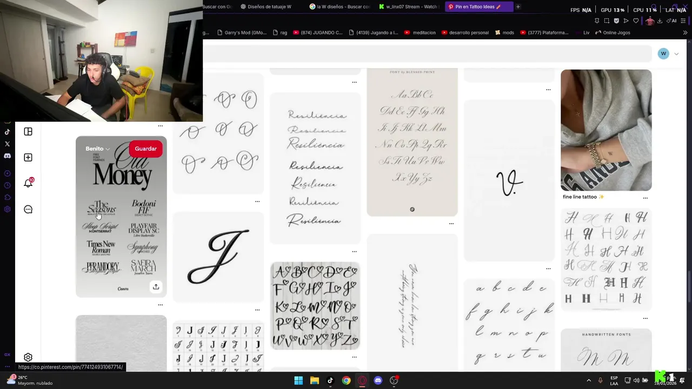The width and height of the screenshot is (692, 389).
Task: Open the meditacion bookmark
Action: 420,32
